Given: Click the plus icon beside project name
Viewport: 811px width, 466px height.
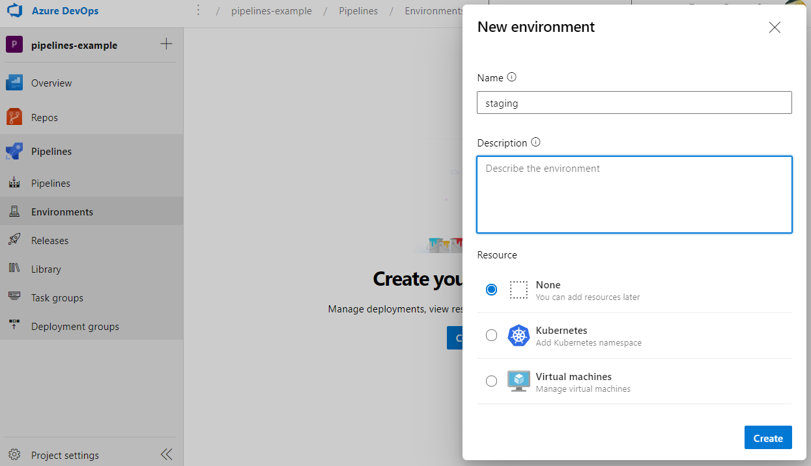Looking at the screenshot, I should click(166, 44).
